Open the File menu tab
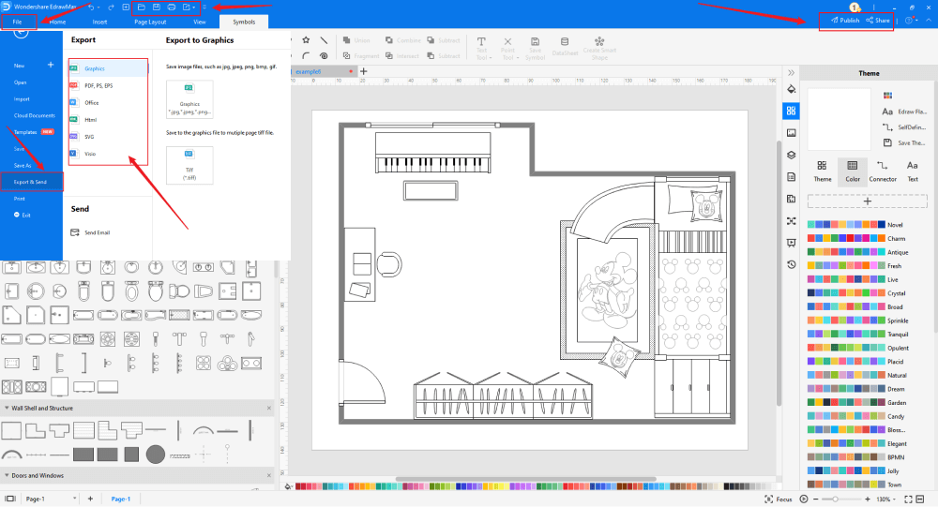 (17, 22)
